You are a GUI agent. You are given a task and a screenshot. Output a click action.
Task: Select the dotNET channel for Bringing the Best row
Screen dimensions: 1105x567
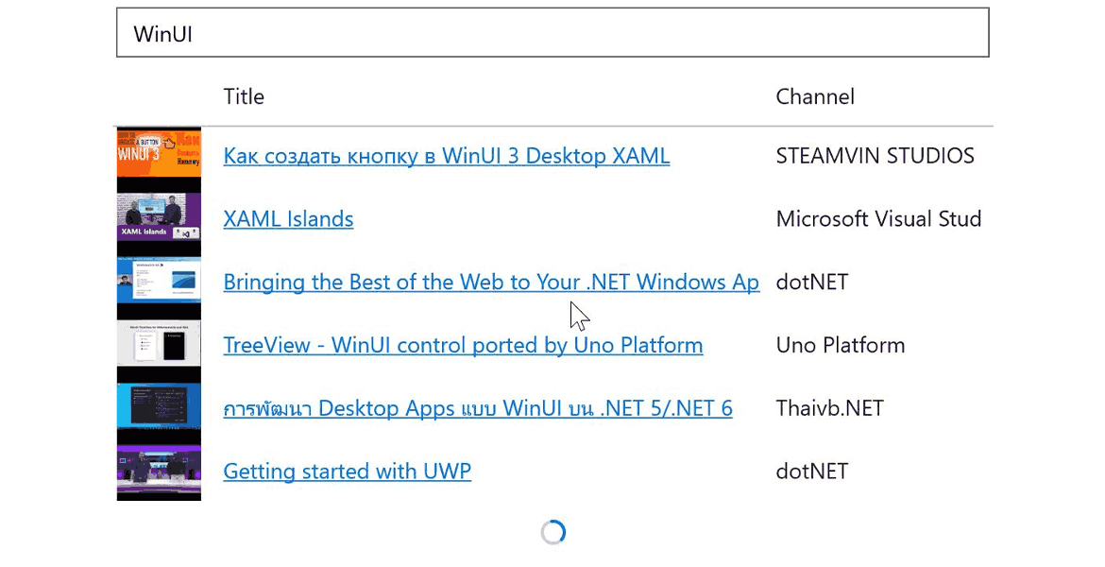tap(812, 283)
